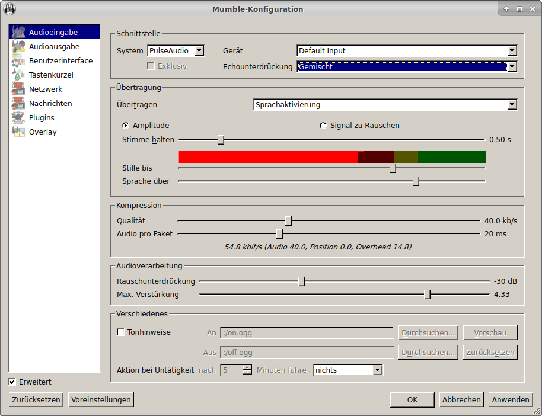This screenshot has width=542, height=416.
Task: Open the Audioausgabe settings icon
Action: (x=18, y=46)
